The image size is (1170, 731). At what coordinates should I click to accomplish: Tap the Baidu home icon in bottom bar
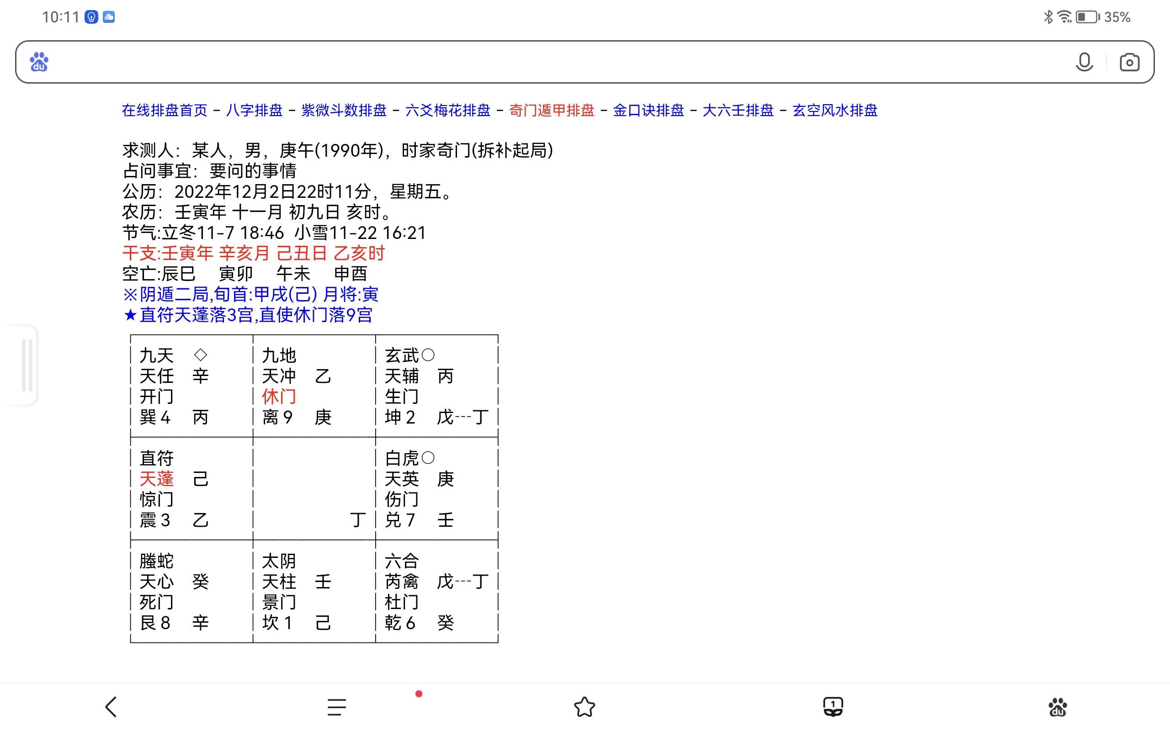[1058, 707]
